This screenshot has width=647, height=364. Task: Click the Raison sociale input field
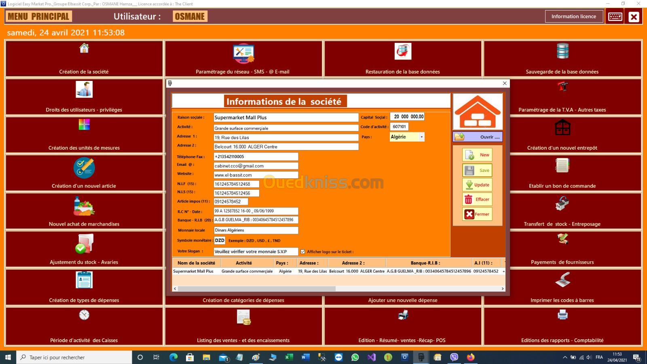(x=286, y=118)
